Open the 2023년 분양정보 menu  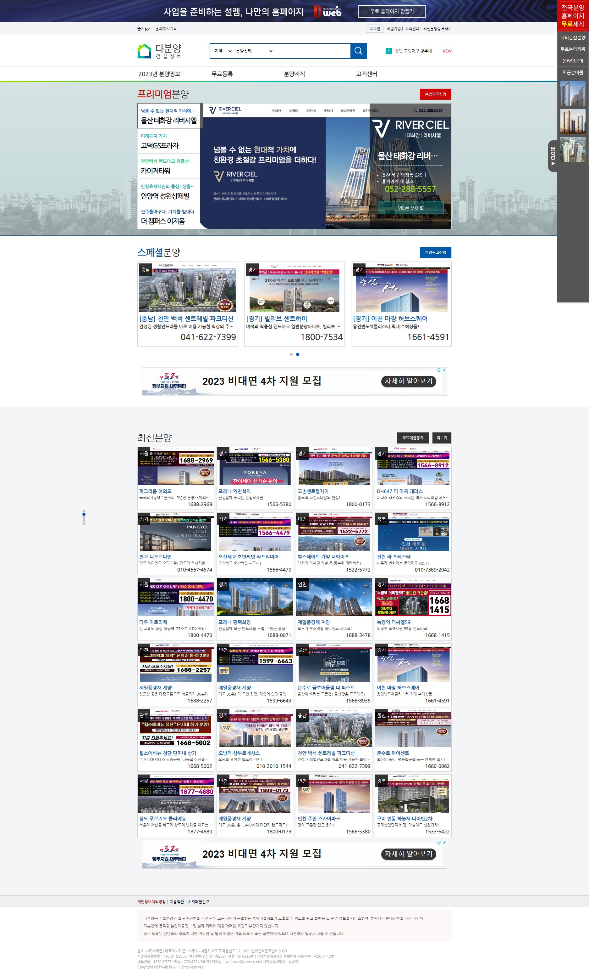[x=159, y=74]
